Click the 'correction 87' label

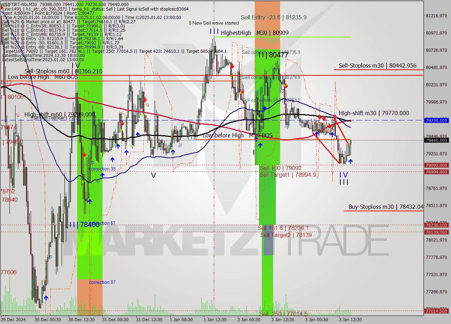coord(102,282)
